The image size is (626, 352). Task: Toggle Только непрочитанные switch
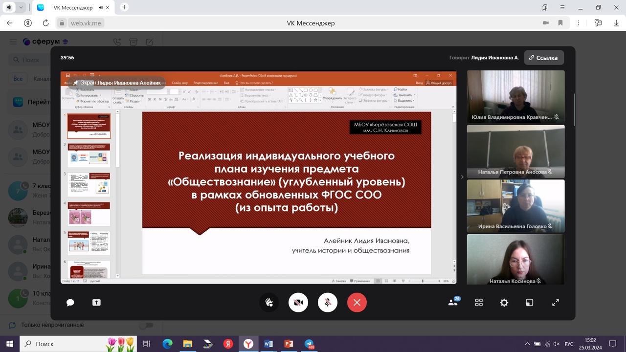[146, 325]
